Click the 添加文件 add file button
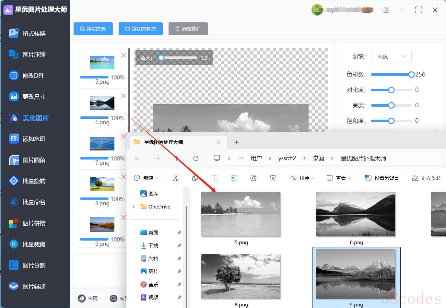446x308 pixels. [x=93, y=29]
